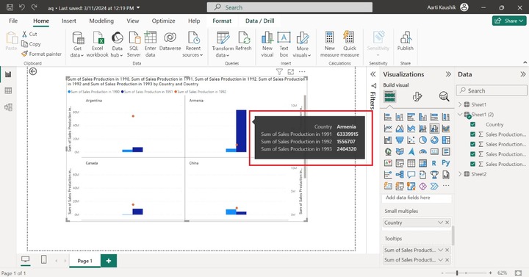
Task: Switch to the Modeling ribbon tab
Action: click(x=101, y=21)
